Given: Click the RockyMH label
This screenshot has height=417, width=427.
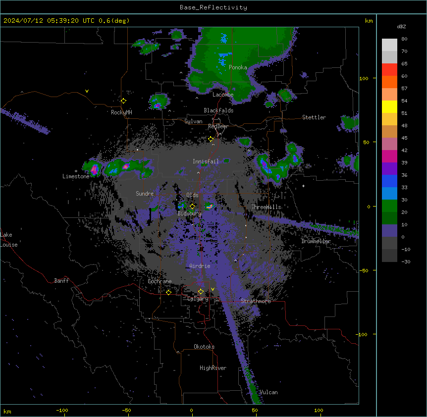Looking at the screenshot, I should click(x=121, y=112).
